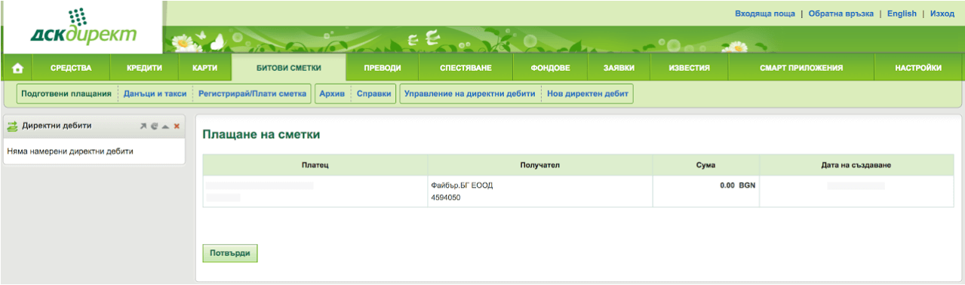This screenshot has width=965, height=285.
Task: Close the Директни дебити widget
Action: pyautogui.click(x=177, y=127)
